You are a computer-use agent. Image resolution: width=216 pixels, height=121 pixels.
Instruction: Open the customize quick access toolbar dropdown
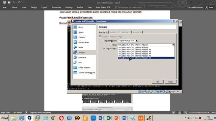[x=24, y=2]
